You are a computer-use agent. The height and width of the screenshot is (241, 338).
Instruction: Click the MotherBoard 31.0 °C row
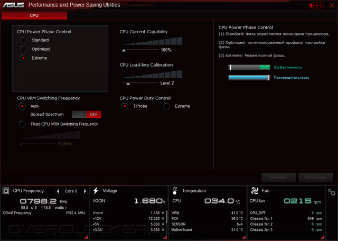click(x=207, y=230)
